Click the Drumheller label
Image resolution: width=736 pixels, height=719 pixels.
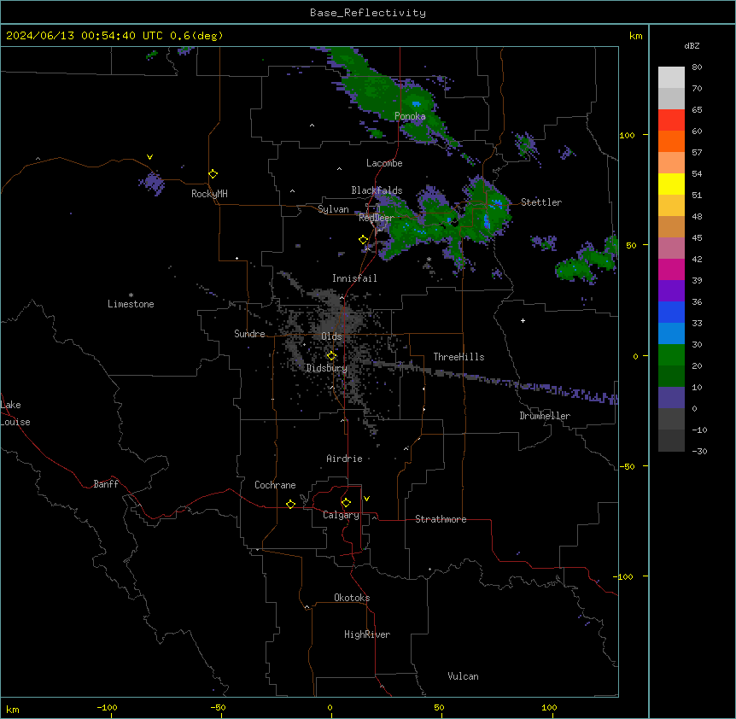(545, 416)
